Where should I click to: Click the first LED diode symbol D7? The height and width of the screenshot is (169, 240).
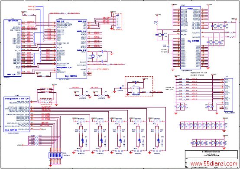click(83, 140)
